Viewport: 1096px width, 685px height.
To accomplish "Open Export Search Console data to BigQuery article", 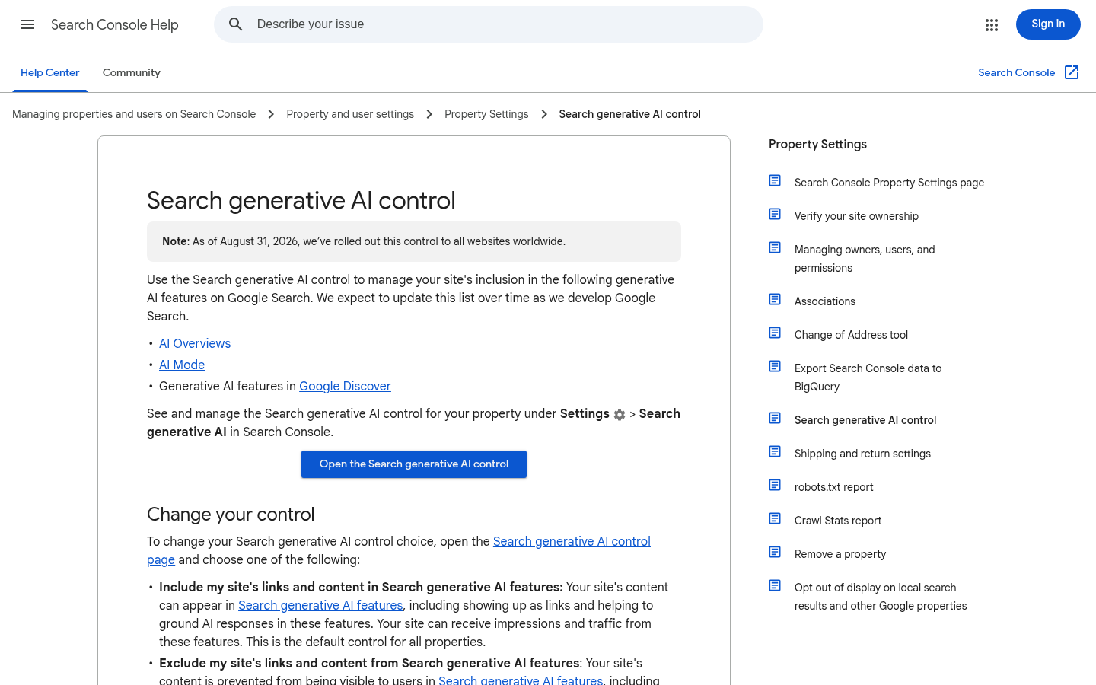I will pyautogui.click(x=868, y=378).
